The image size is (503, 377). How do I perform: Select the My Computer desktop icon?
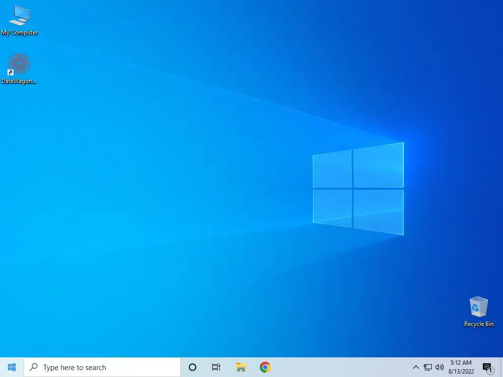19,21
